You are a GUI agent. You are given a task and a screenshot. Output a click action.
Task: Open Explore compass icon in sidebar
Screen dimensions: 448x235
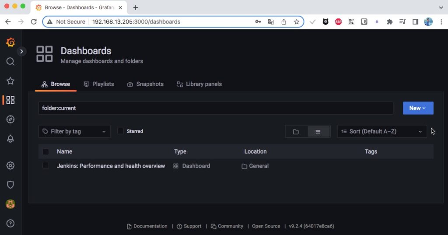[10, 119]
